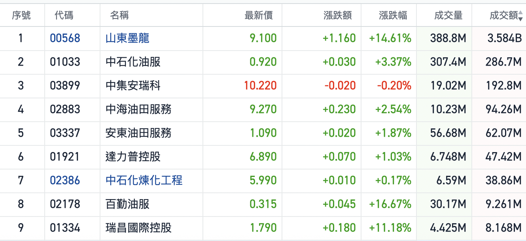This screenshot has height=241, width=526.
Task: Click the 瑞昌國際控股 stock name
Action: (x=138, y=228)
